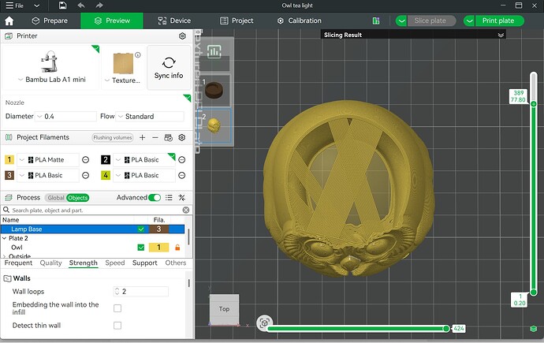Open AMS filament sync icon
This screenshot has height=343, width=544.
(x=168, y=138)
